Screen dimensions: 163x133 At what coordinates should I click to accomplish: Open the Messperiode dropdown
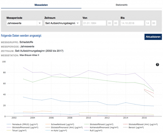(24, 23)
